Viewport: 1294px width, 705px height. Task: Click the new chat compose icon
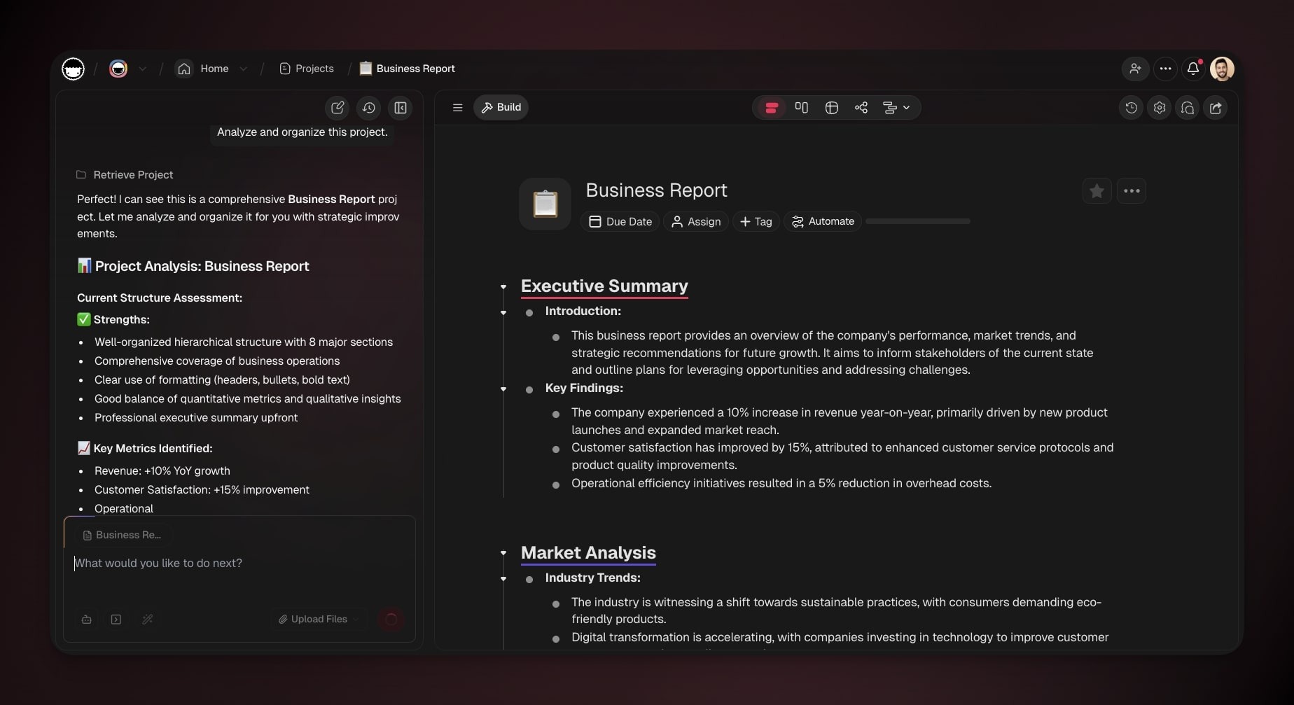[x=338, y=108]
